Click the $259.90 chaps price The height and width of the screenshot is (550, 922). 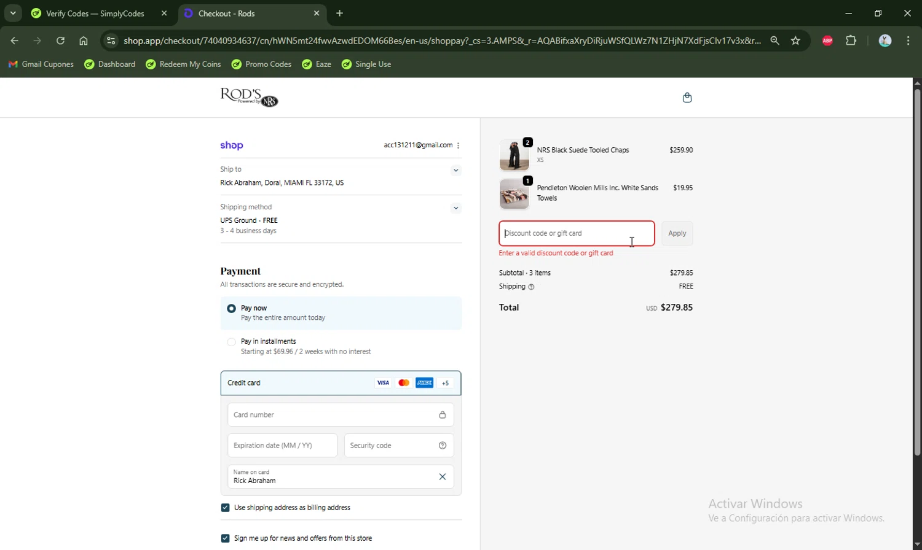[681, 150]
